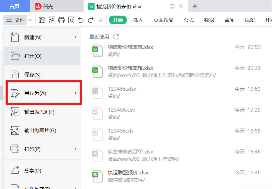Click spreadsheet icon of 123456.csv
This screenshot has width=272, height=189.
97,114
